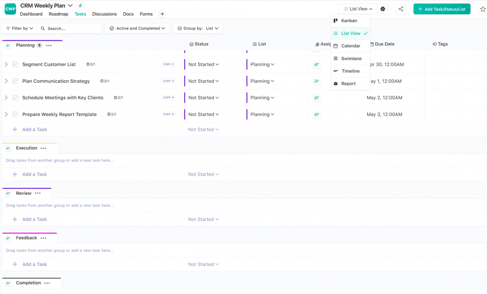The height and width of the screenshot is (294, 487).
Task: Toggle Prepare Weekly Report Template checkbox
Action: click(15, 114)
